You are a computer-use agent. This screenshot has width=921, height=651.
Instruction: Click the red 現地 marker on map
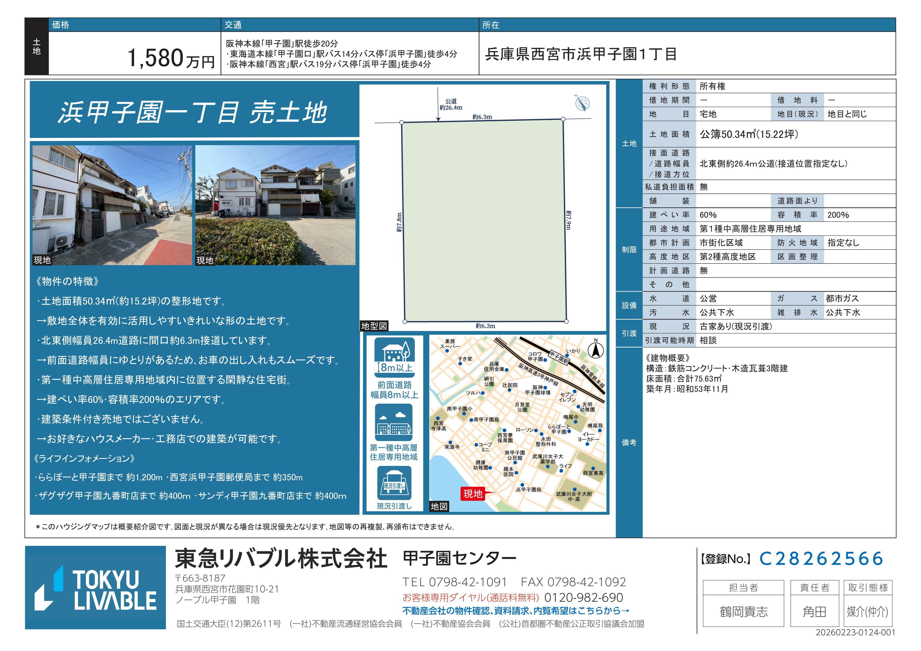pyautogui.click(x=473, y=493)
